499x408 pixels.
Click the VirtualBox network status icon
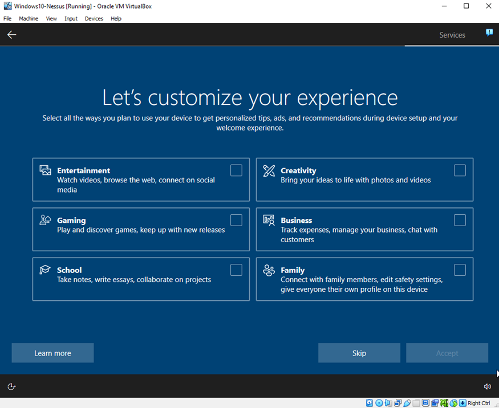pyautogui.click(x=397, y=403)
